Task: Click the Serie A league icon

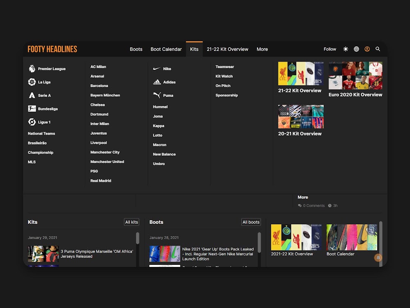Action: (x=32, y=95)
